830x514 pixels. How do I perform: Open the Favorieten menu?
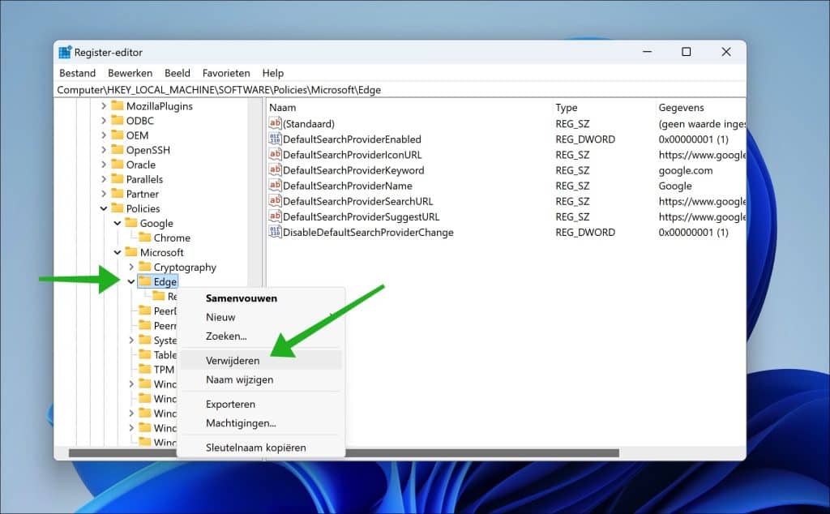tap(226, 73)
